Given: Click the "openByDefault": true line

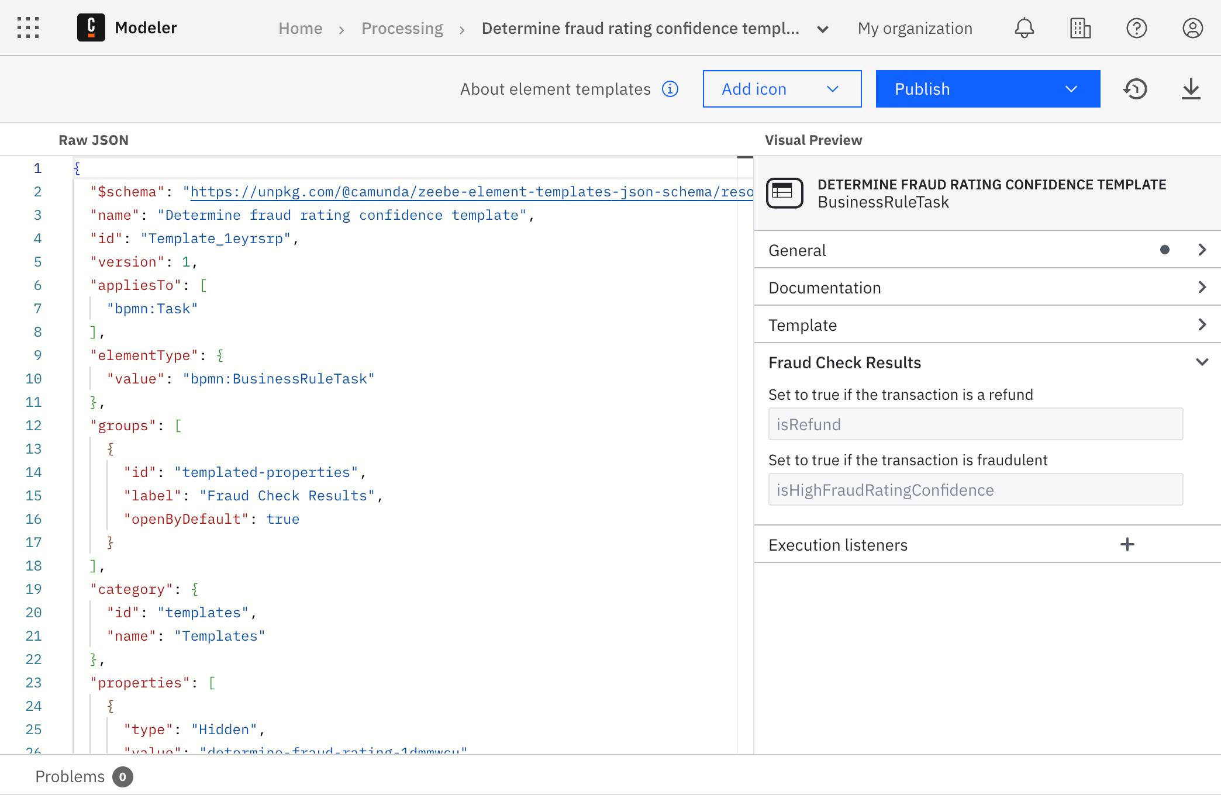Looking at the screenshot, I should (x=212, y=519).
